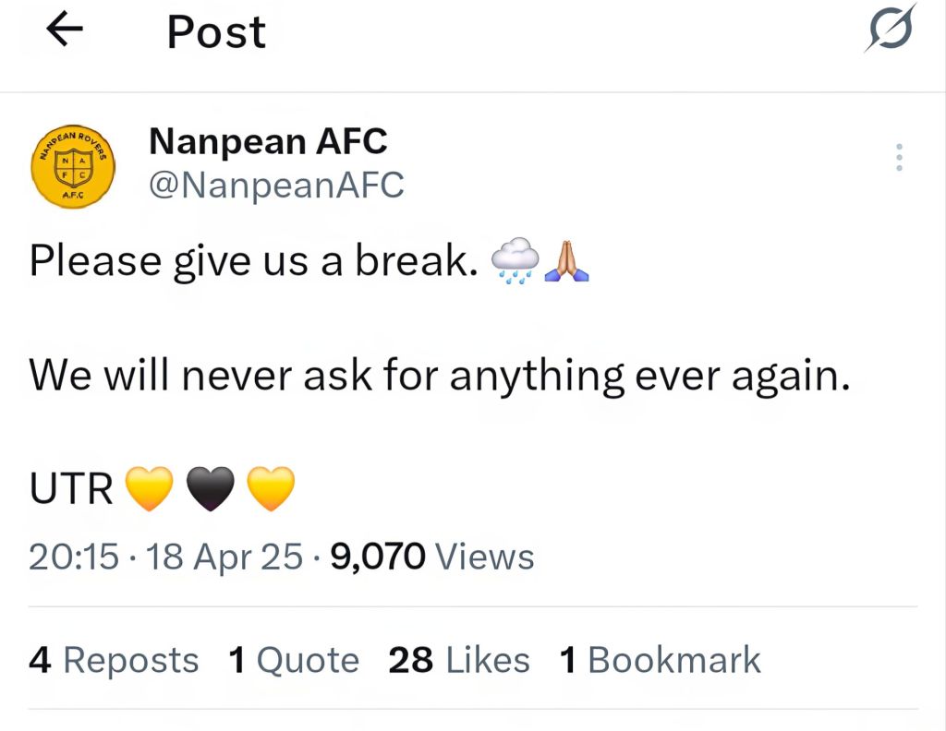Open the three-dot more options menu
The image size is (946, 731).
click(898, 158)
